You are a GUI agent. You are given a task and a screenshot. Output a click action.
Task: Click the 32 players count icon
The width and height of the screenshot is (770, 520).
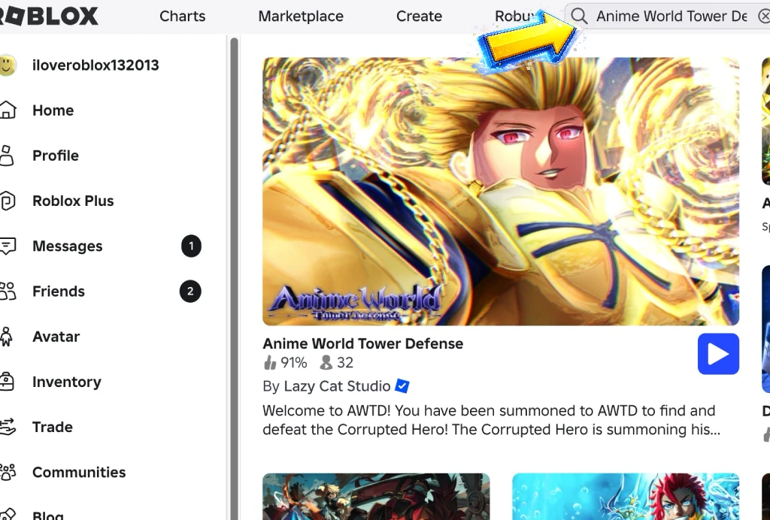pyautogui.click(x=326, y=362)
